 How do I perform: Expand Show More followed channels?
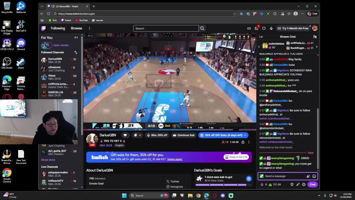click(x=48, y=160)
